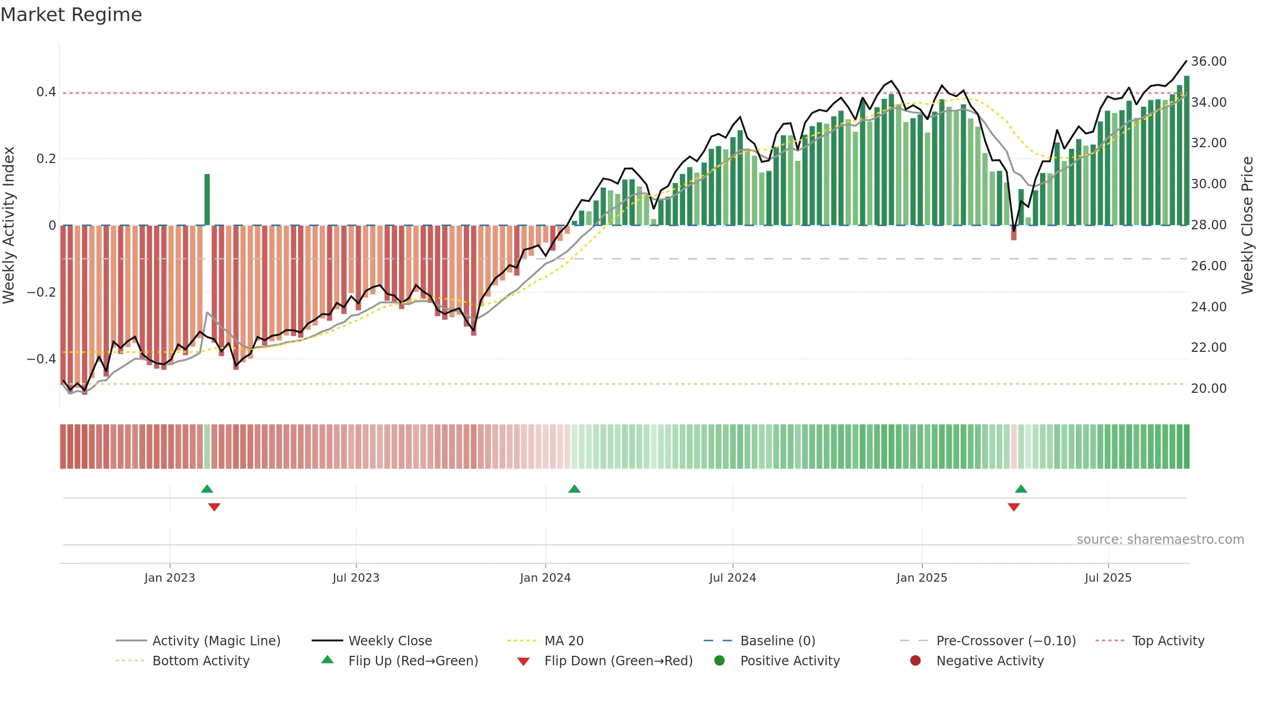Click the green circle Positive Activity icon
Screen dimensions: 1262x710
(719, 661)
